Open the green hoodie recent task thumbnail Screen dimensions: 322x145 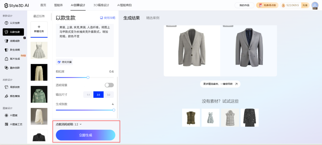tap(39, 94)
